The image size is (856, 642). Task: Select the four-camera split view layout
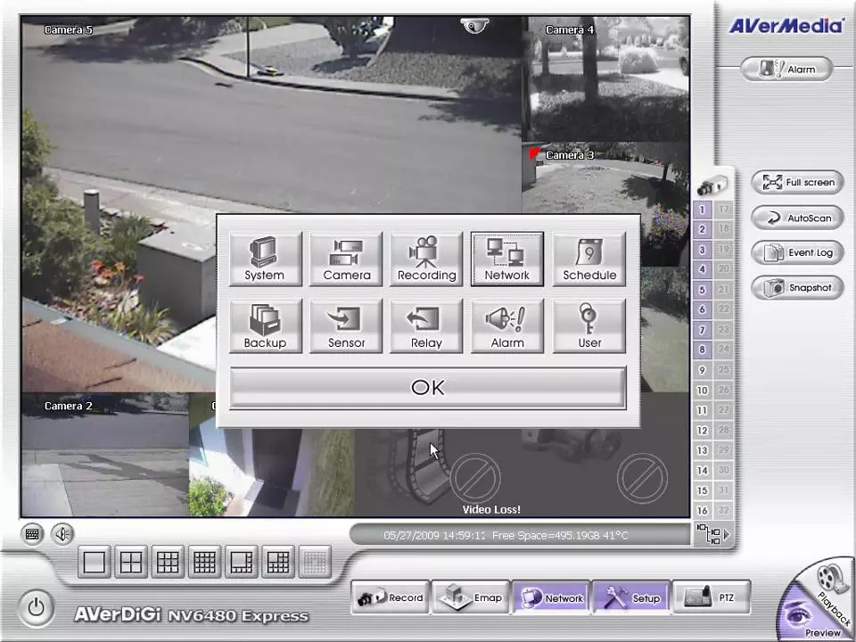click(131, 562)
